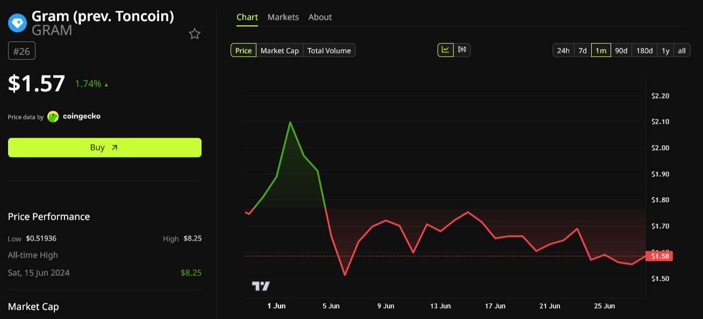Screen dimensions: 703x319
Task: Set chart range to 1y
Action: (665, 51)
